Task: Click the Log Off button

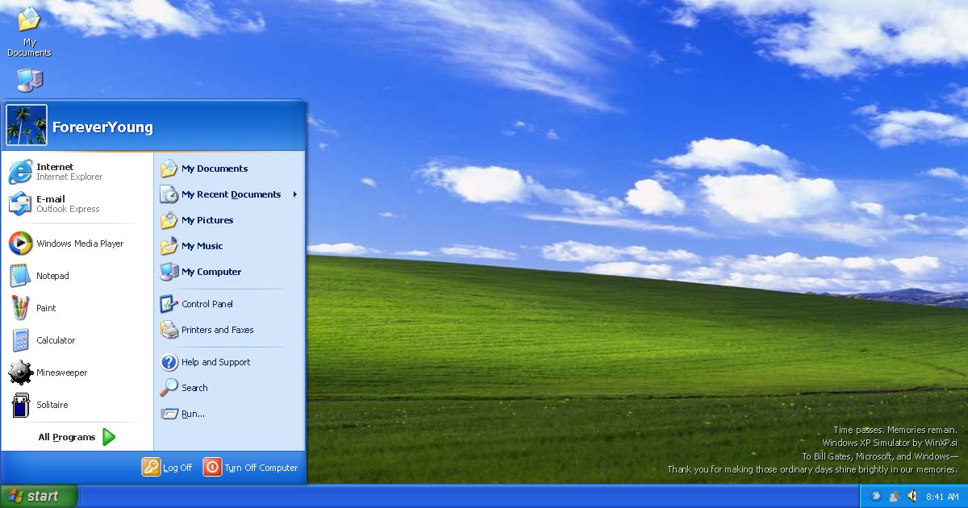Action: (168, 467)
